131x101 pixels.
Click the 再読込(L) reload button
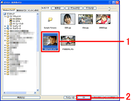21,97
